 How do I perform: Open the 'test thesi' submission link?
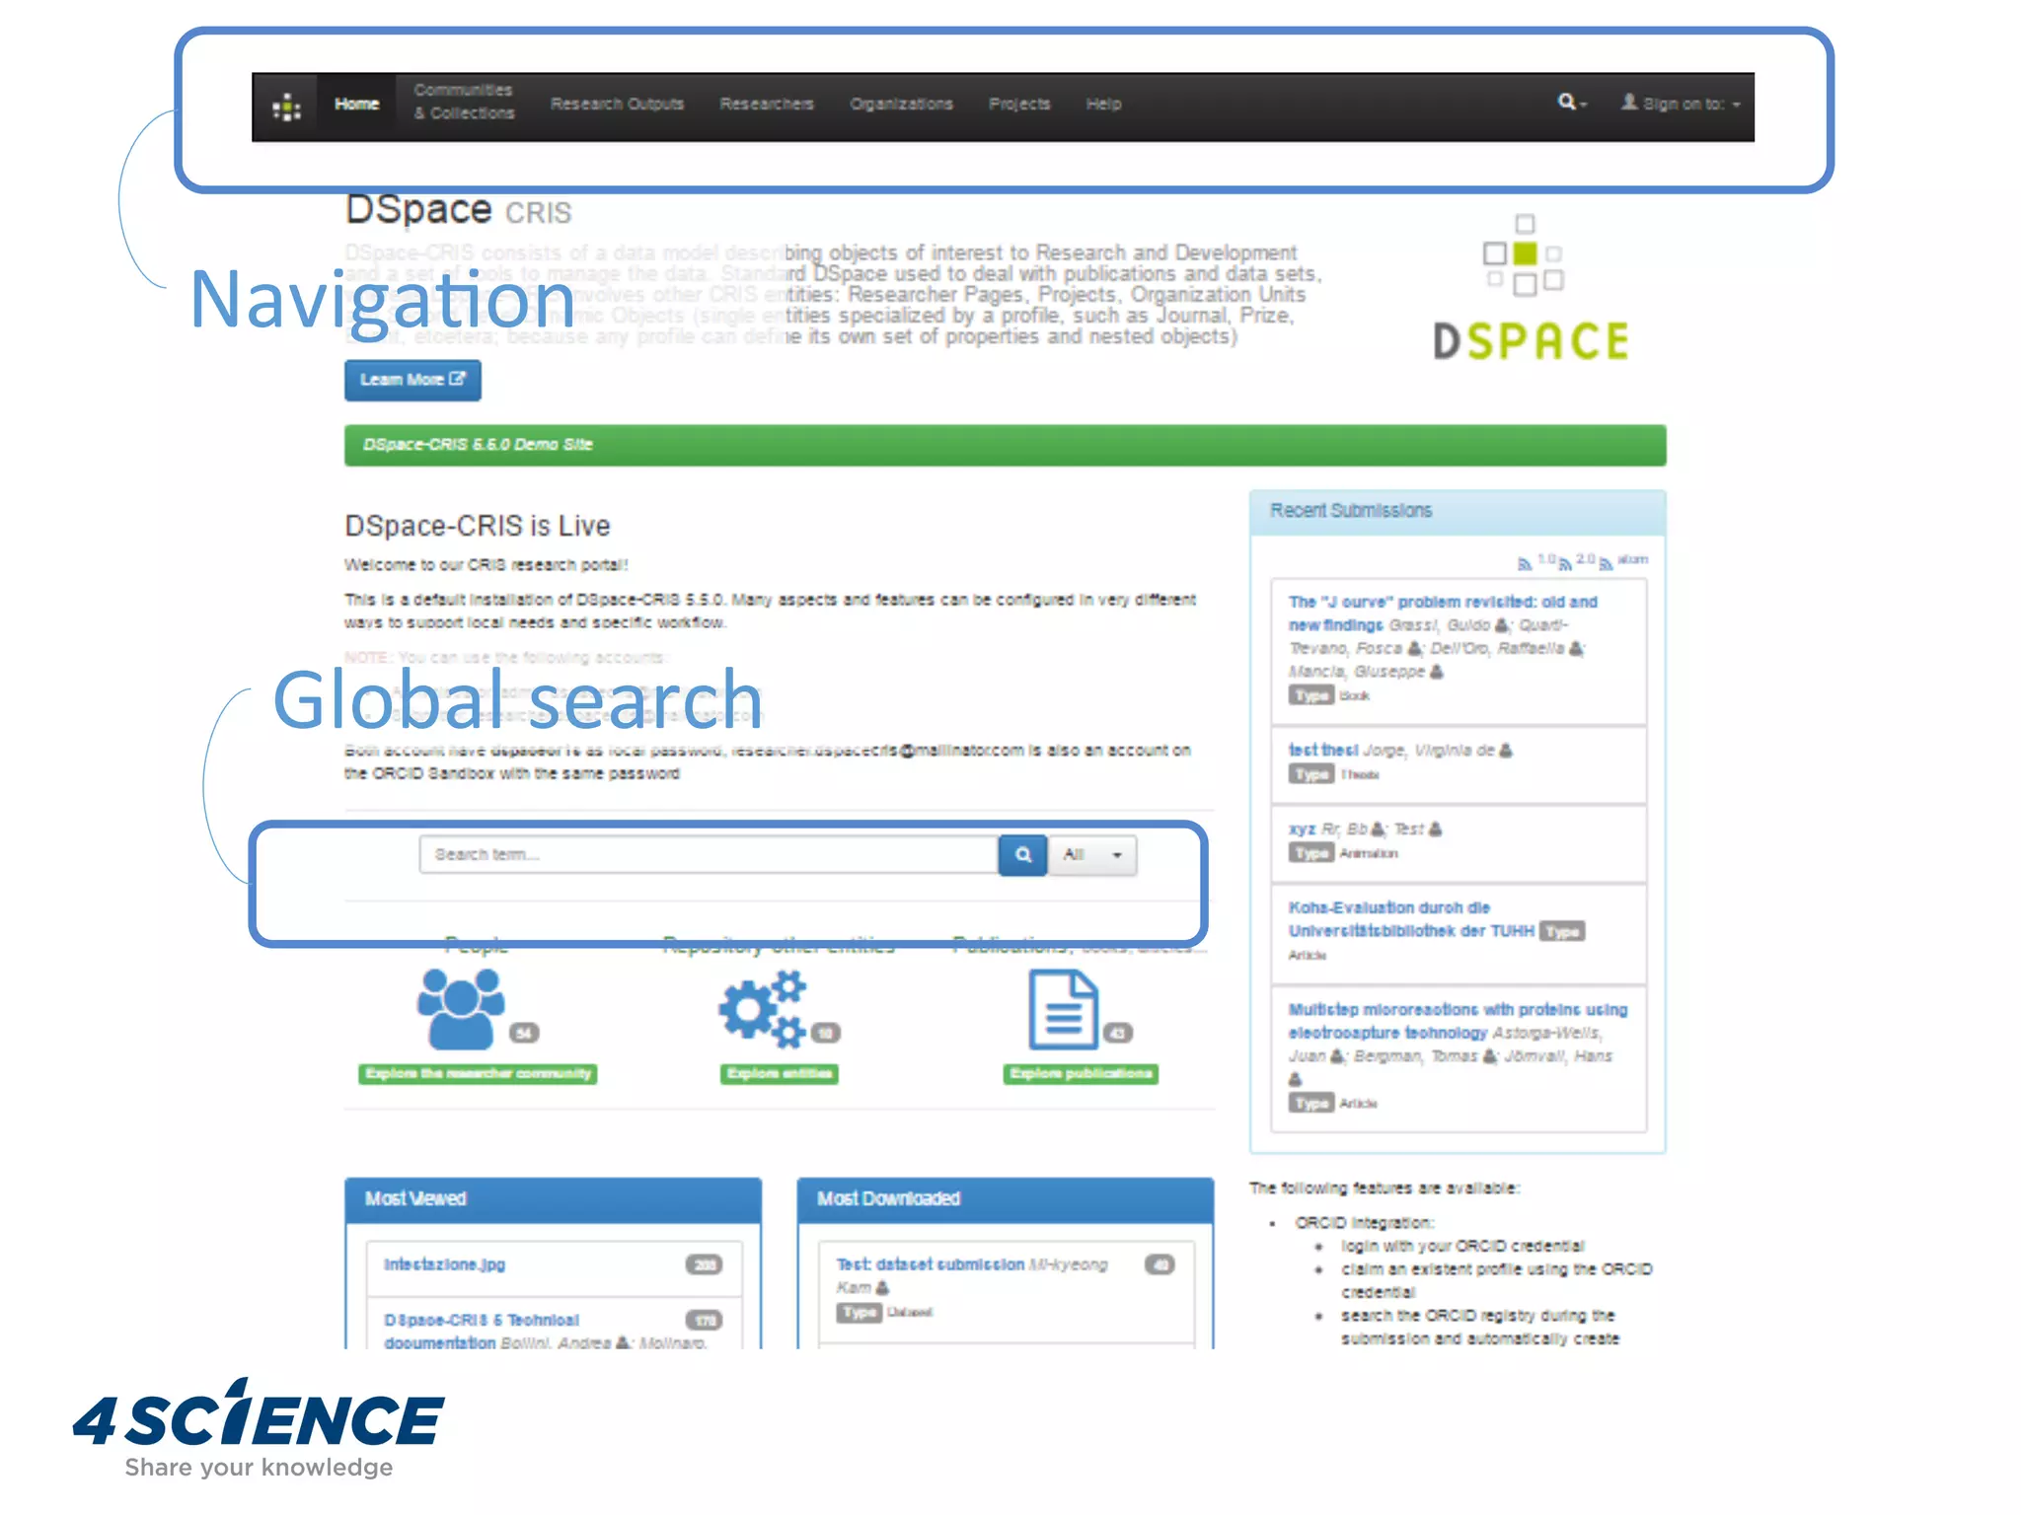coord(1323,750)
